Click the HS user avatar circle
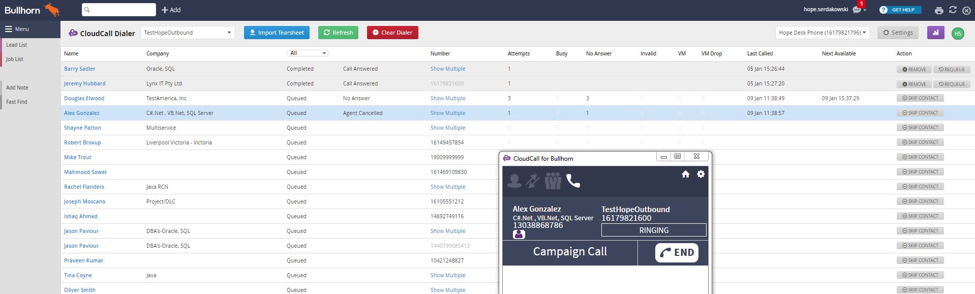975x294 pixels. [x=958, y=34]
